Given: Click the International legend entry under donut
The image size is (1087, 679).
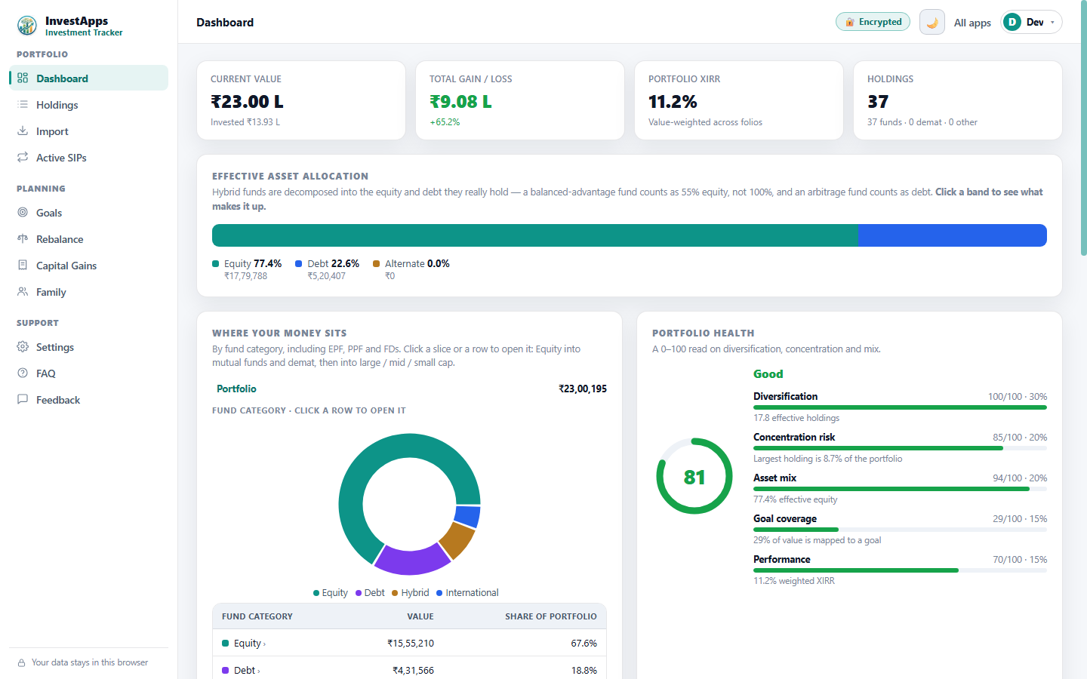Looking at the screenshot, I should coord(467,592).
